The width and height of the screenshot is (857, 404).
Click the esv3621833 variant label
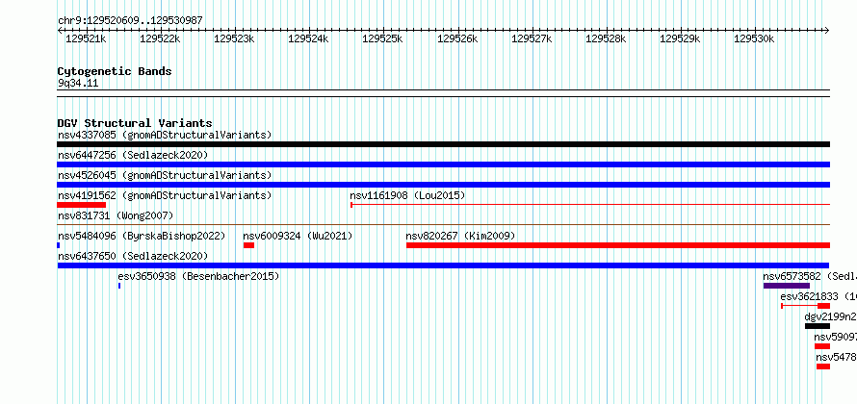click(x=818, y=296)
